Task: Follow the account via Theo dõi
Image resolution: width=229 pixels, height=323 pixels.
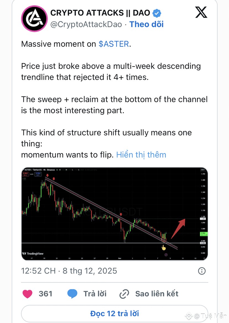Action: 147,24
